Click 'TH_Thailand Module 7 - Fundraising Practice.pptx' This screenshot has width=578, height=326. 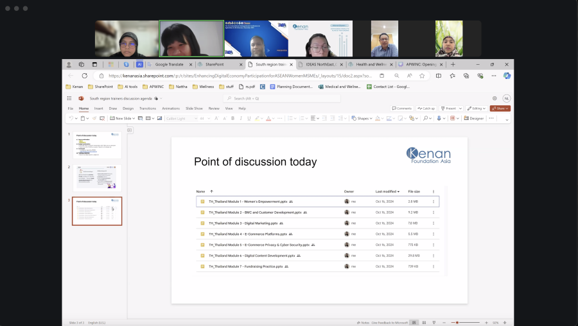[x=245, y=266]
